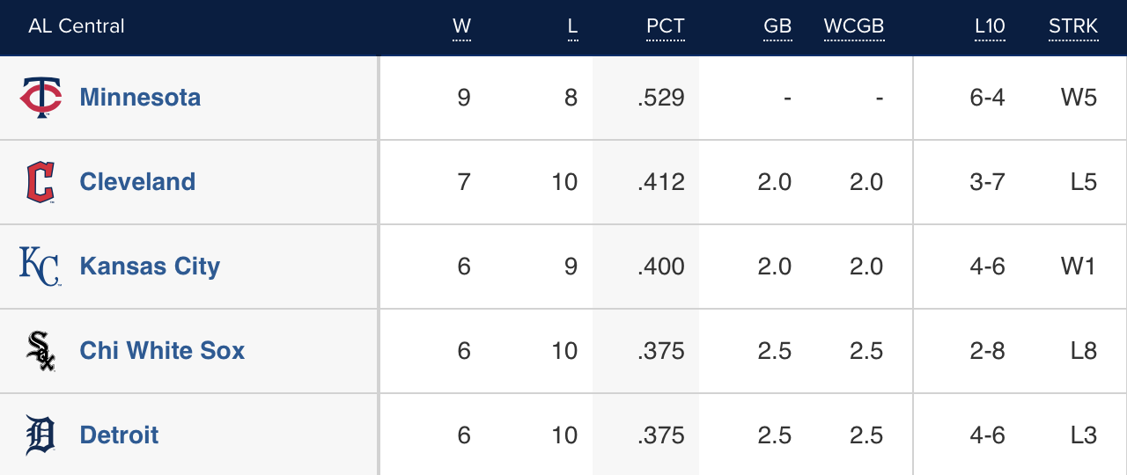Screen dimensions: 1127x475
Task: Open the Kansas City team page
Action: pyautogui.click(x=150, y=267)
